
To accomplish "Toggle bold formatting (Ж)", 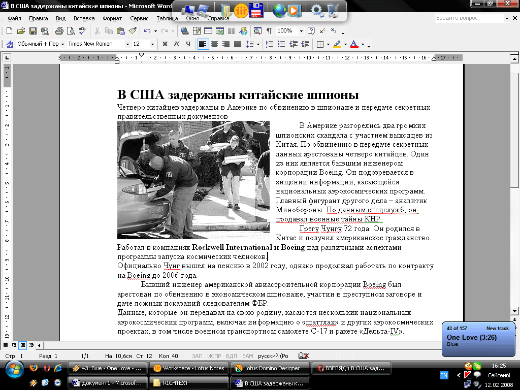I will (x=165, y=44).
